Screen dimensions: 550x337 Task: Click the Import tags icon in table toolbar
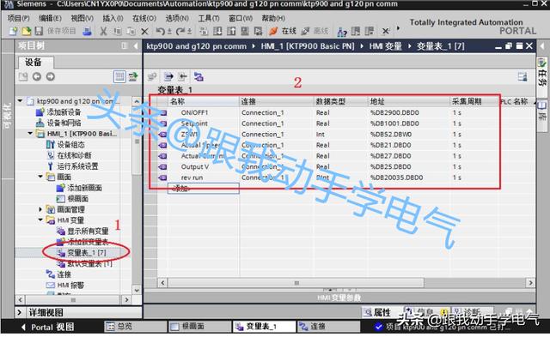pos(182,76)
